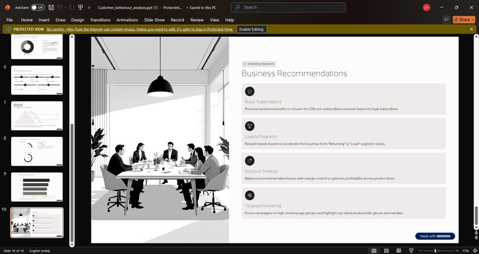
Task: Select slide 8 thumbnail with donut charts
Action: tap(37, 151)
